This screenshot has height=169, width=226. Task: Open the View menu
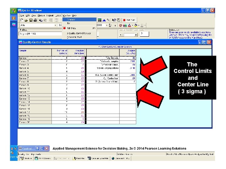click(x=34, y=15)
